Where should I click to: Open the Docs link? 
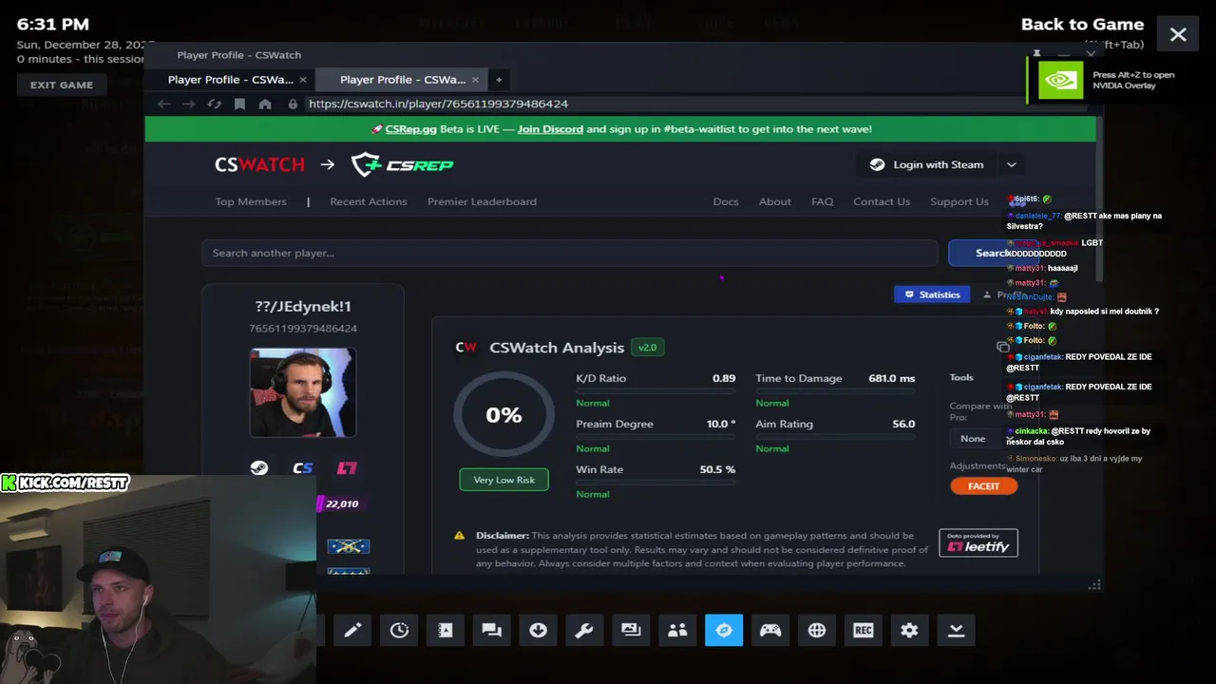(726, 201)
